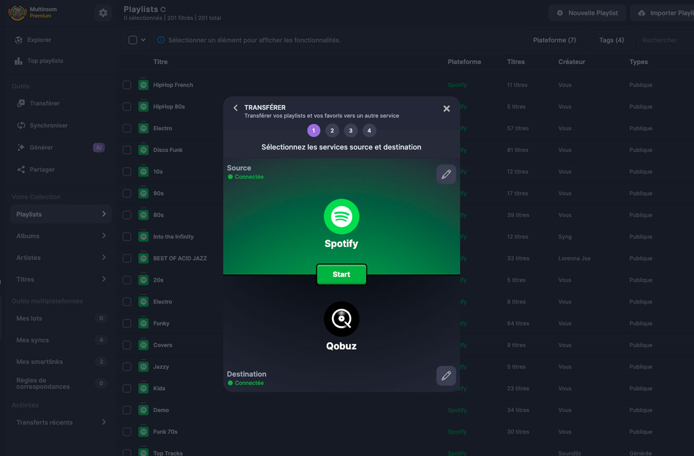Sort by Types column header
694x456 pixels.
coord(638,62)
